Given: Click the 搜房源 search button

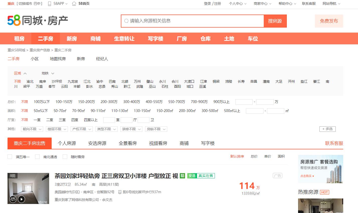Looking at the screenshot, I should tap(275, 21).
